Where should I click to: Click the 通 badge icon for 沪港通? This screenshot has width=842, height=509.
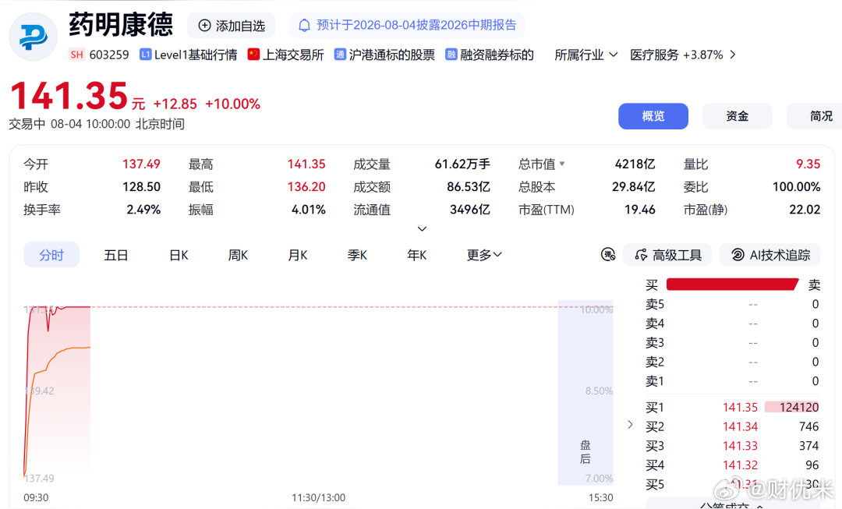click(x=340, y=55)
